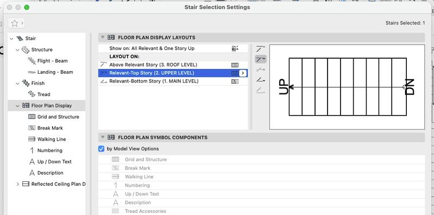Click layout symbol for Above Relevant Story
Screen dimensions: 434x215
coord(235,65)
